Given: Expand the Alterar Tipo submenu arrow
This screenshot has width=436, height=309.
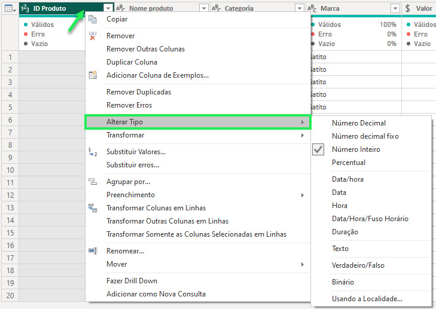Looking at the screenshot, I should point(303,122).
